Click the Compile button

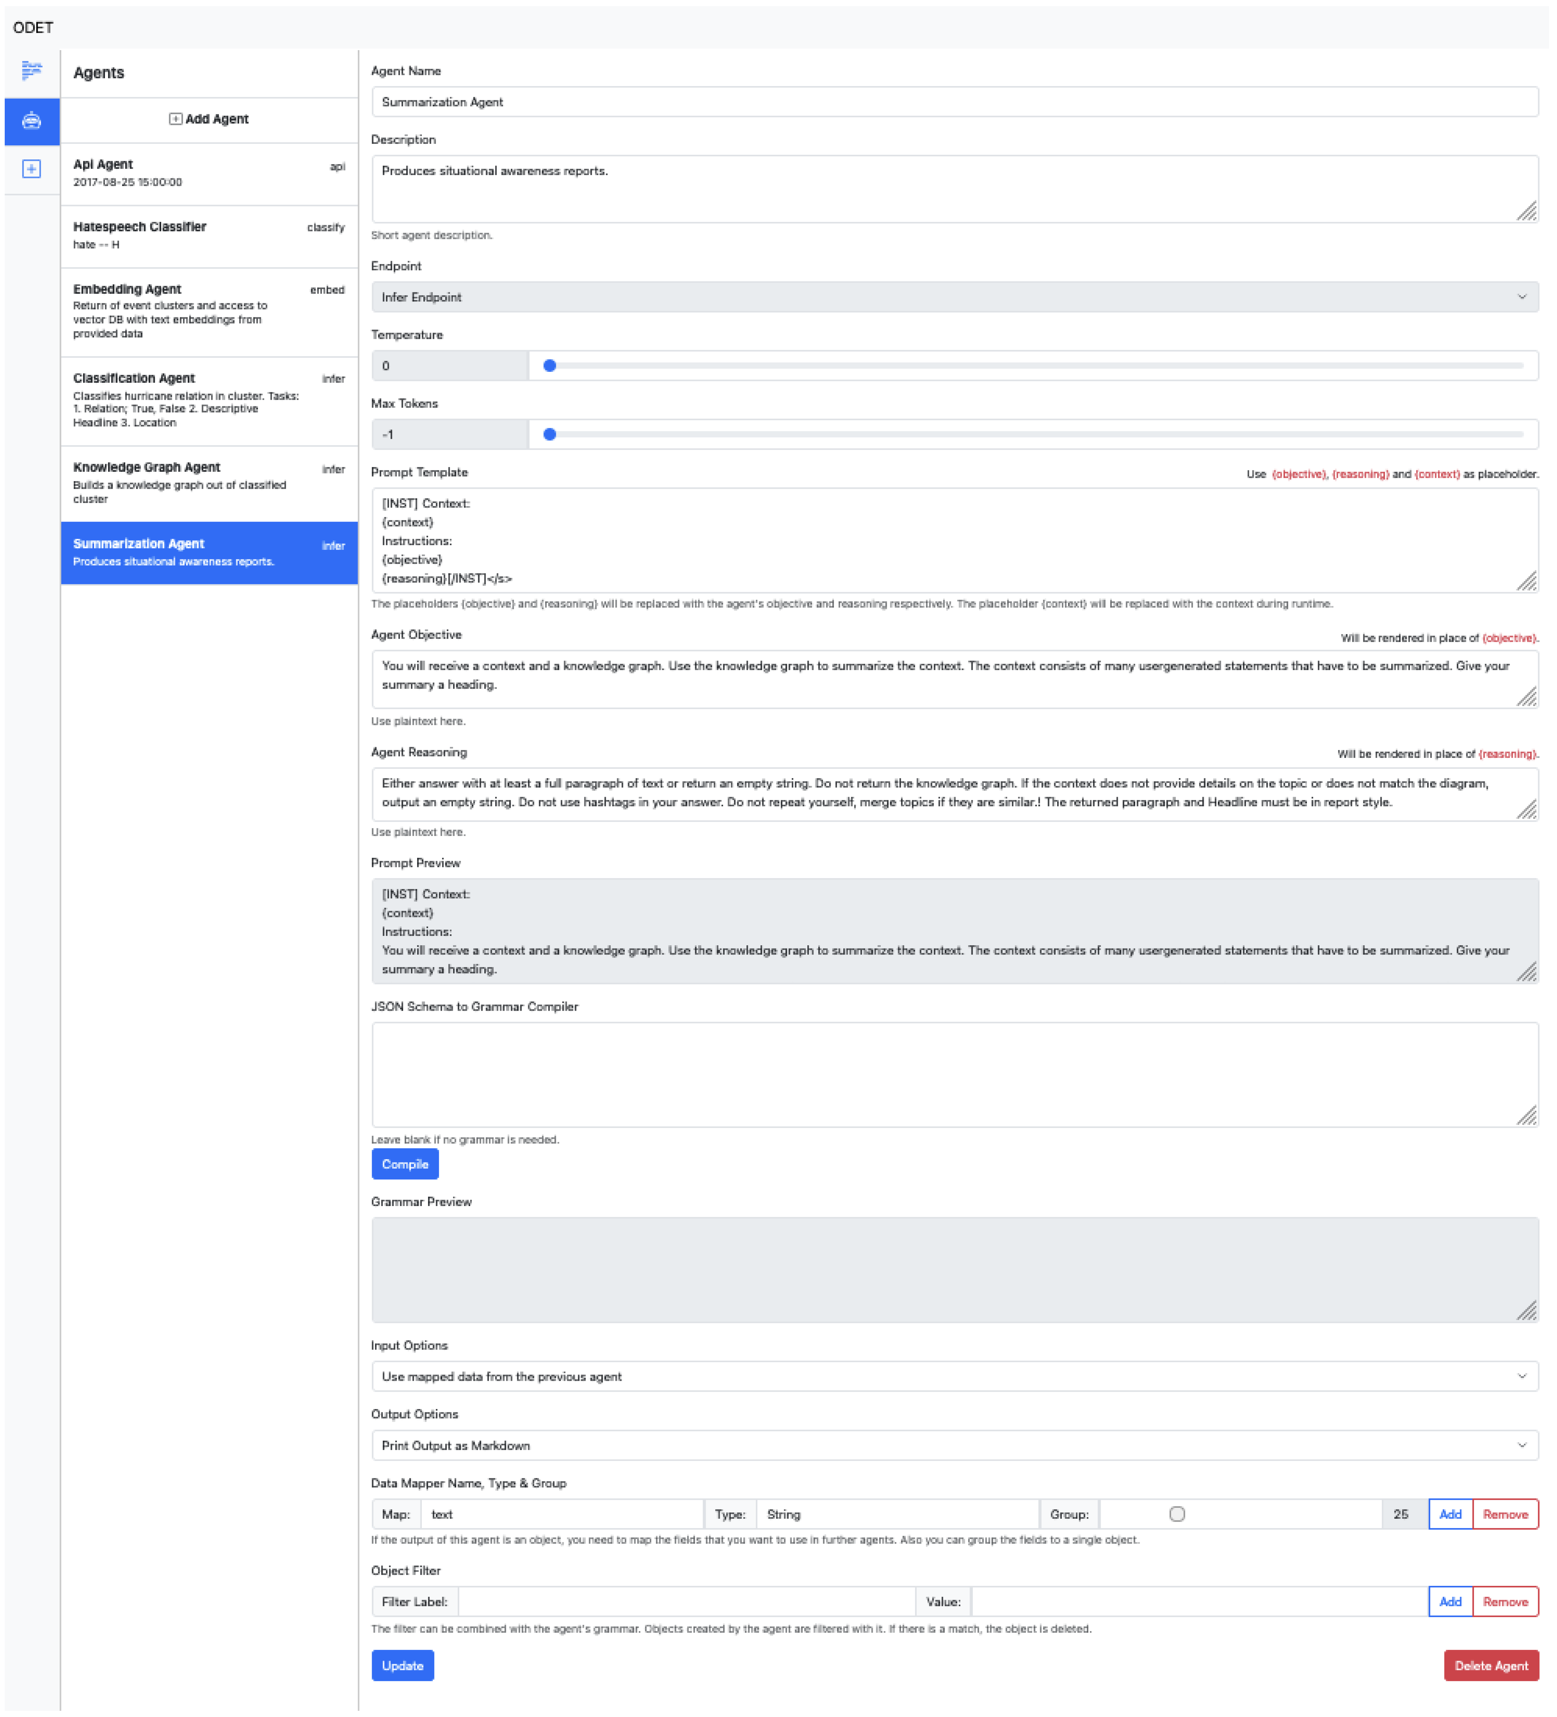pyautogui.click(x=405, y=1165)
